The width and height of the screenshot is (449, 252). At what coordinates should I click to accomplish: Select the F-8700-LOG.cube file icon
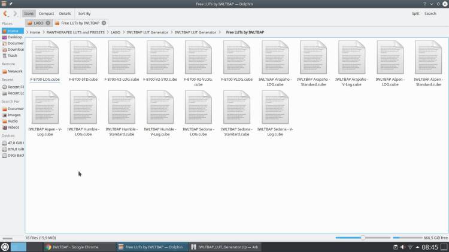45,57
